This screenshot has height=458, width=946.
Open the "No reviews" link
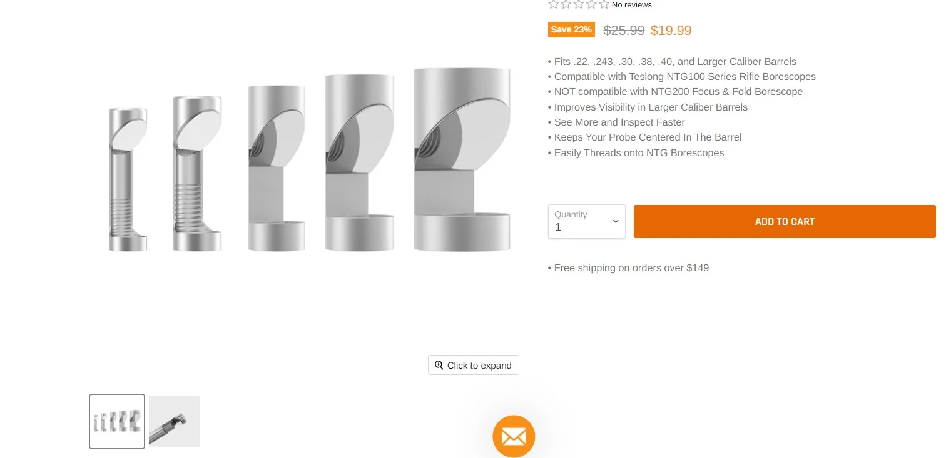click(x=631, y=5)
